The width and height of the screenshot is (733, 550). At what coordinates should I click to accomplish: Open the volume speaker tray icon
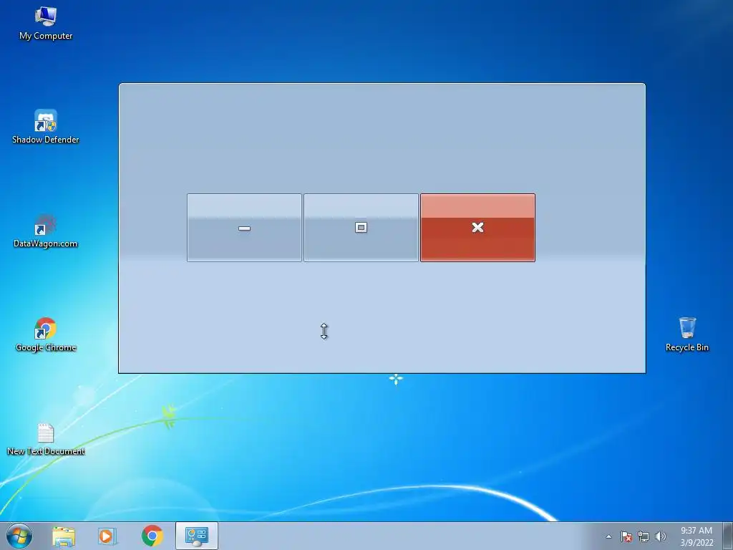coord(661,536)
